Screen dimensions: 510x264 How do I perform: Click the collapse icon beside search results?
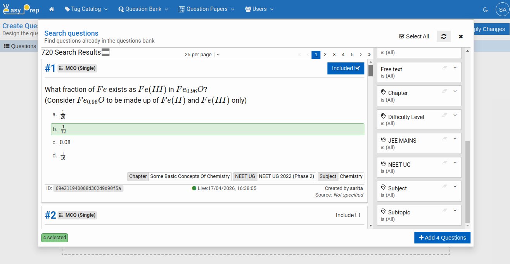tap(105, 52)
